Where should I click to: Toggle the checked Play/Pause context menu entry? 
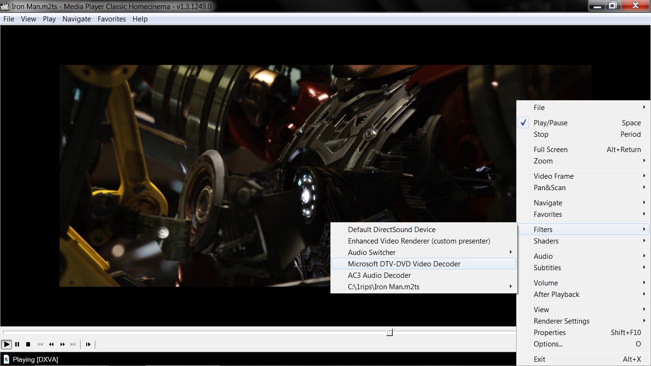(x=583, y=122)
